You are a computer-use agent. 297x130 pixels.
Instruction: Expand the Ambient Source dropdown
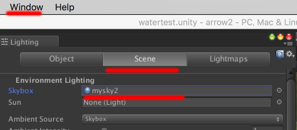pyautogui.click(x=182, y=119)
